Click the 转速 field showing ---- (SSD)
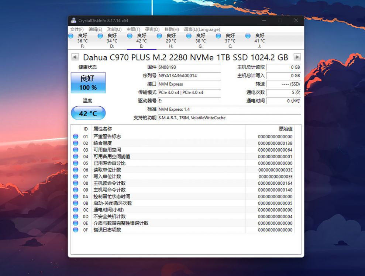This screenshot has height=276, width=365. (x=283, y=84)
